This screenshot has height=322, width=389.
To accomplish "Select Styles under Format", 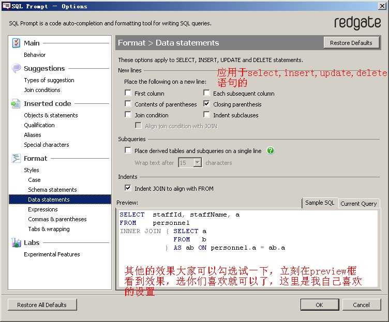I will [32, 170].
